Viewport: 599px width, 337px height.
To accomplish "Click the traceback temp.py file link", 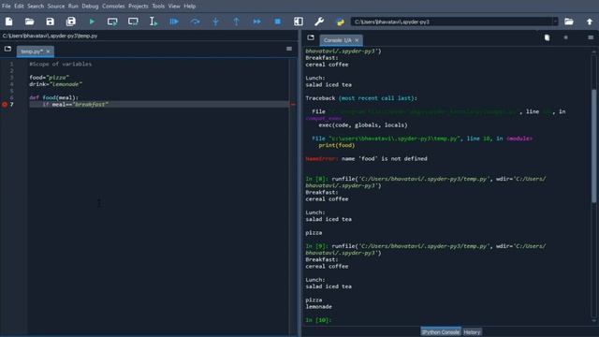I will click(x=394, y=139).
